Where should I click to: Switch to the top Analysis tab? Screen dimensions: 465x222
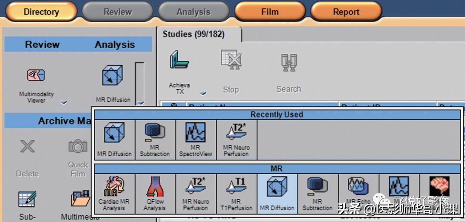[x=194, y=12]
